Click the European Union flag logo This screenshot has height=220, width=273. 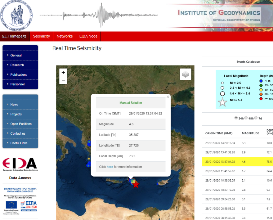tap(11, 205)
